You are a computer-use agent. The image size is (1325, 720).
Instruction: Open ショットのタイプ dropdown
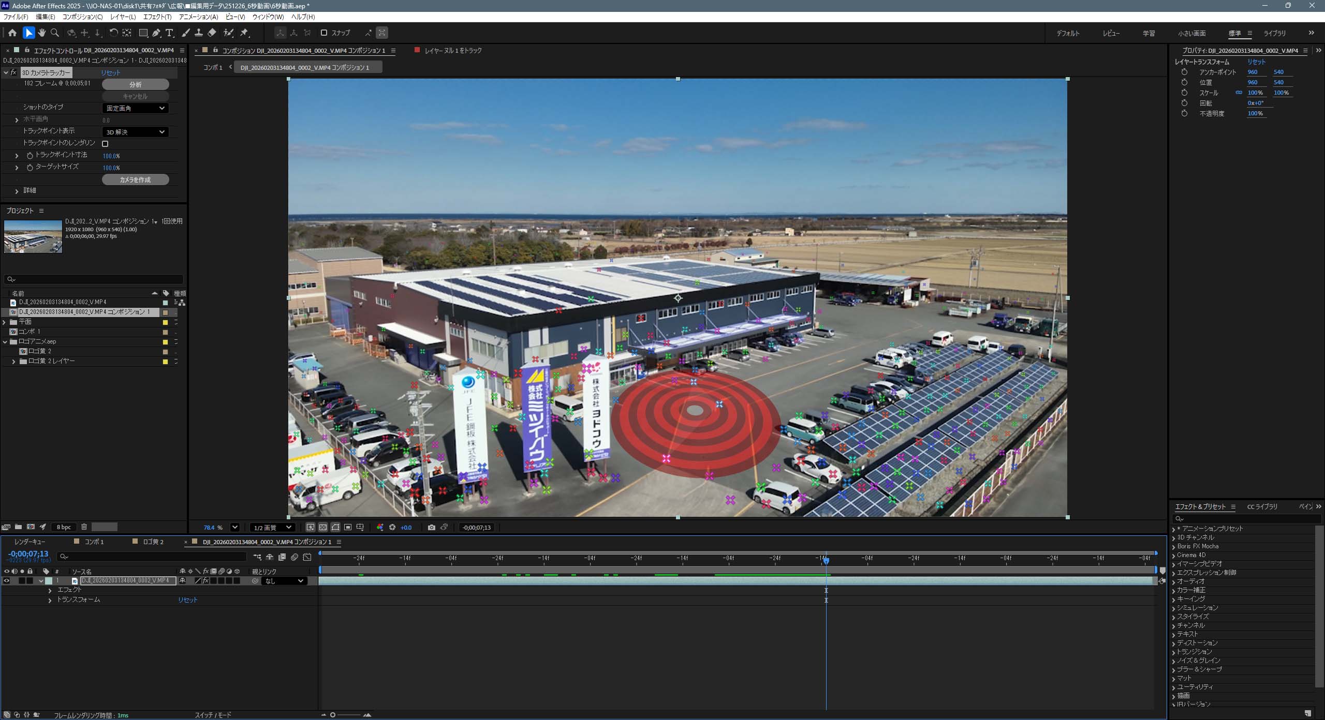[x=135, y=108]
